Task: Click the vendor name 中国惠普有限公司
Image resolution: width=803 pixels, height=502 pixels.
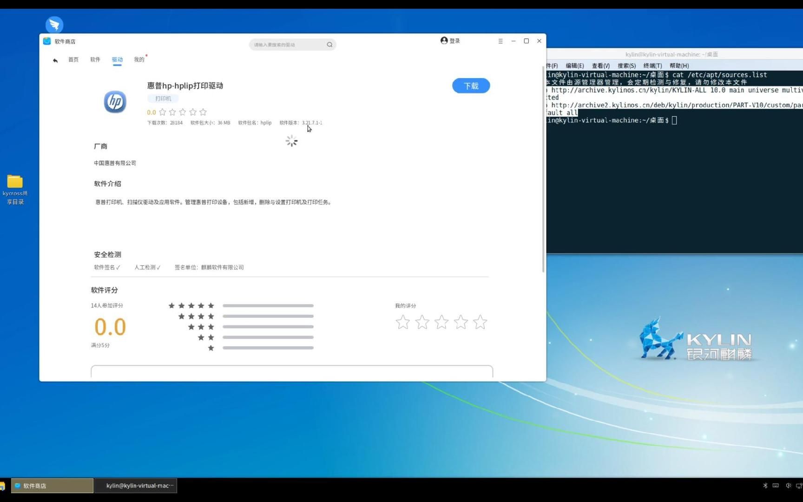Action: click(x=115, y=163)
